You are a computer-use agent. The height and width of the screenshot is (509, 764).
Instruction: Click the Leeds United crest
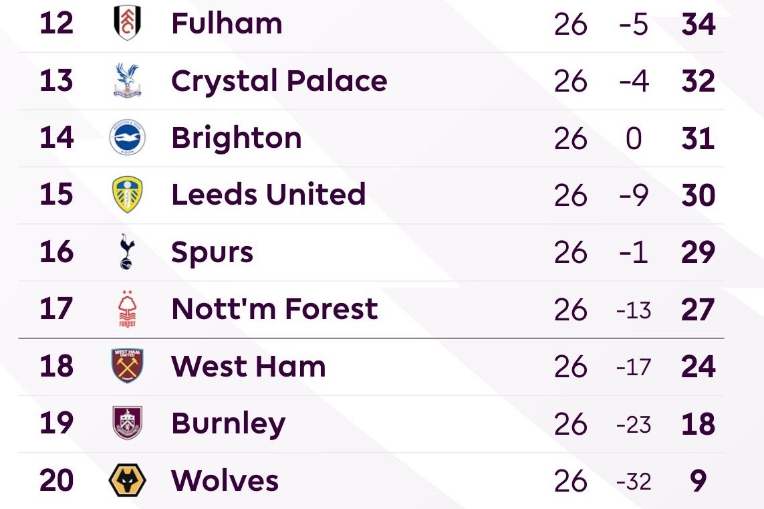(127, 195)
